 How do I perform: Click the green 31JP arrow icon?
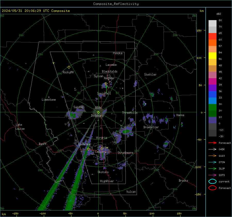click(x=212, y=168)
